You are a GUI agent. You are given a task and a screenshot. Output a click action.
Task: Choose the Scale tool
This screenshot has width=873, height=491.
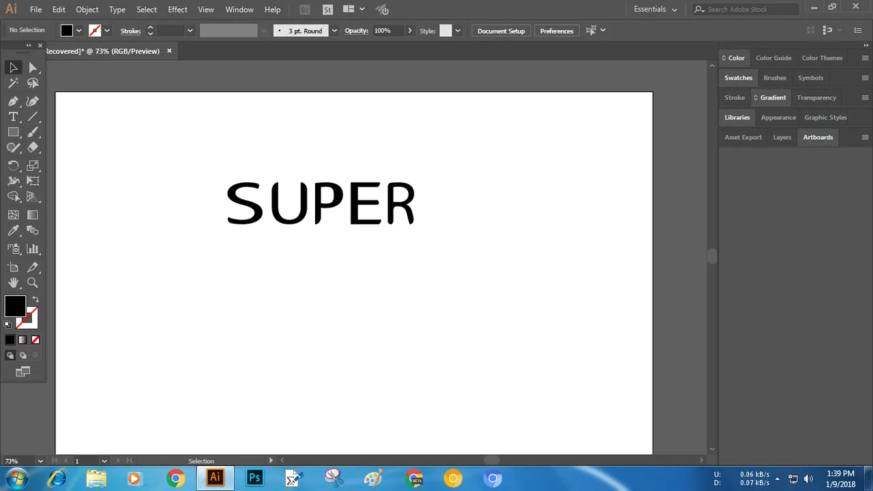pyautogui.click(x=33, y=166)
